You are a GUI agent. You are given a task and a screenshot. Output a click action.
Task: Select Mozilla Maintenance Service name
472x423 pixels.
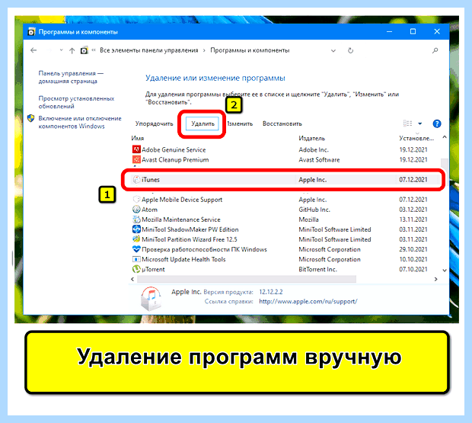[181, 220]
